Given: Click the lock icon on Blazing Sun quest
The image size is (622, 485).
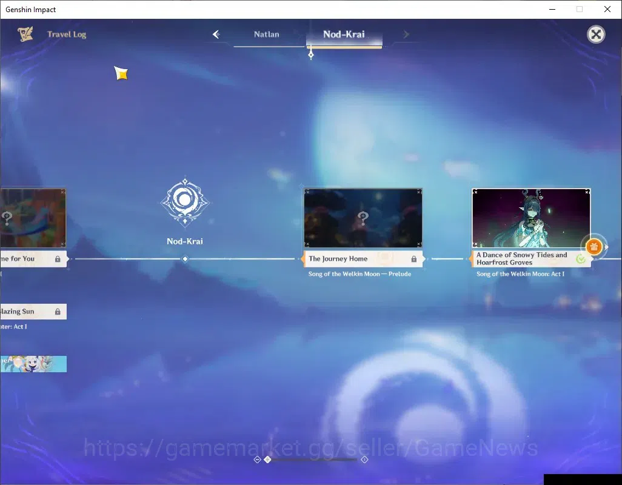Looking at the screenshot, I should pyautogui.click(x=58, y=312).
